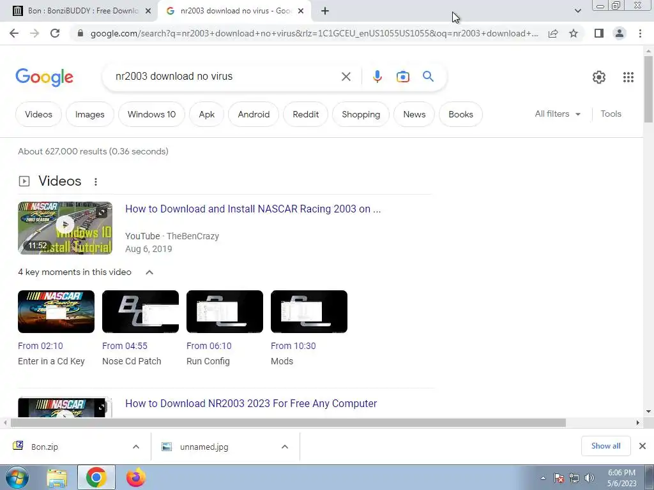Close the BonziBUDDY tab
The width and height of the screenshot is (654, 490).
tap(148, 11)
